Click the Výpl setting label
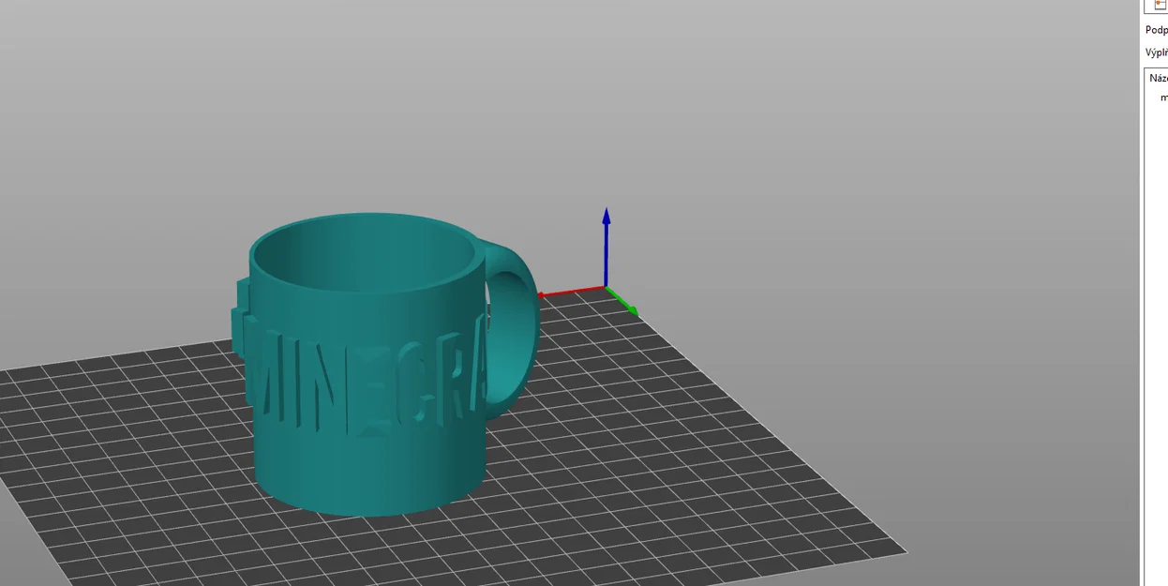Image resolution: width=1168 pixels, height=586 pixels. tap(1156, 53)
